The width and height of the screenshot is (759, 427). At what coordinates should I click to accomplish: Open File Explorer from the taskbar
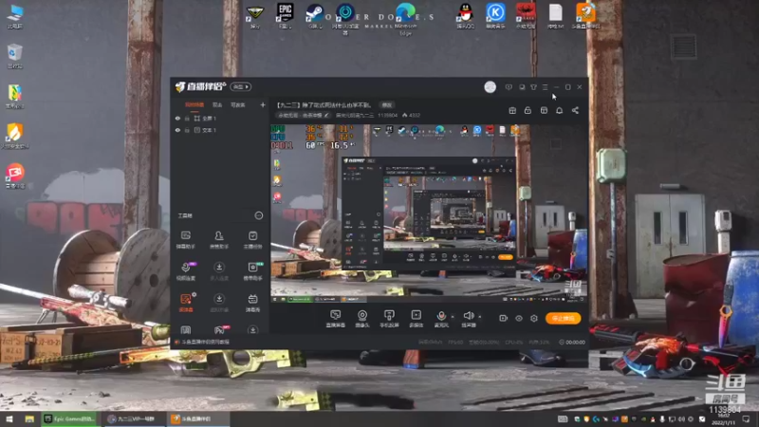(29, 418)
